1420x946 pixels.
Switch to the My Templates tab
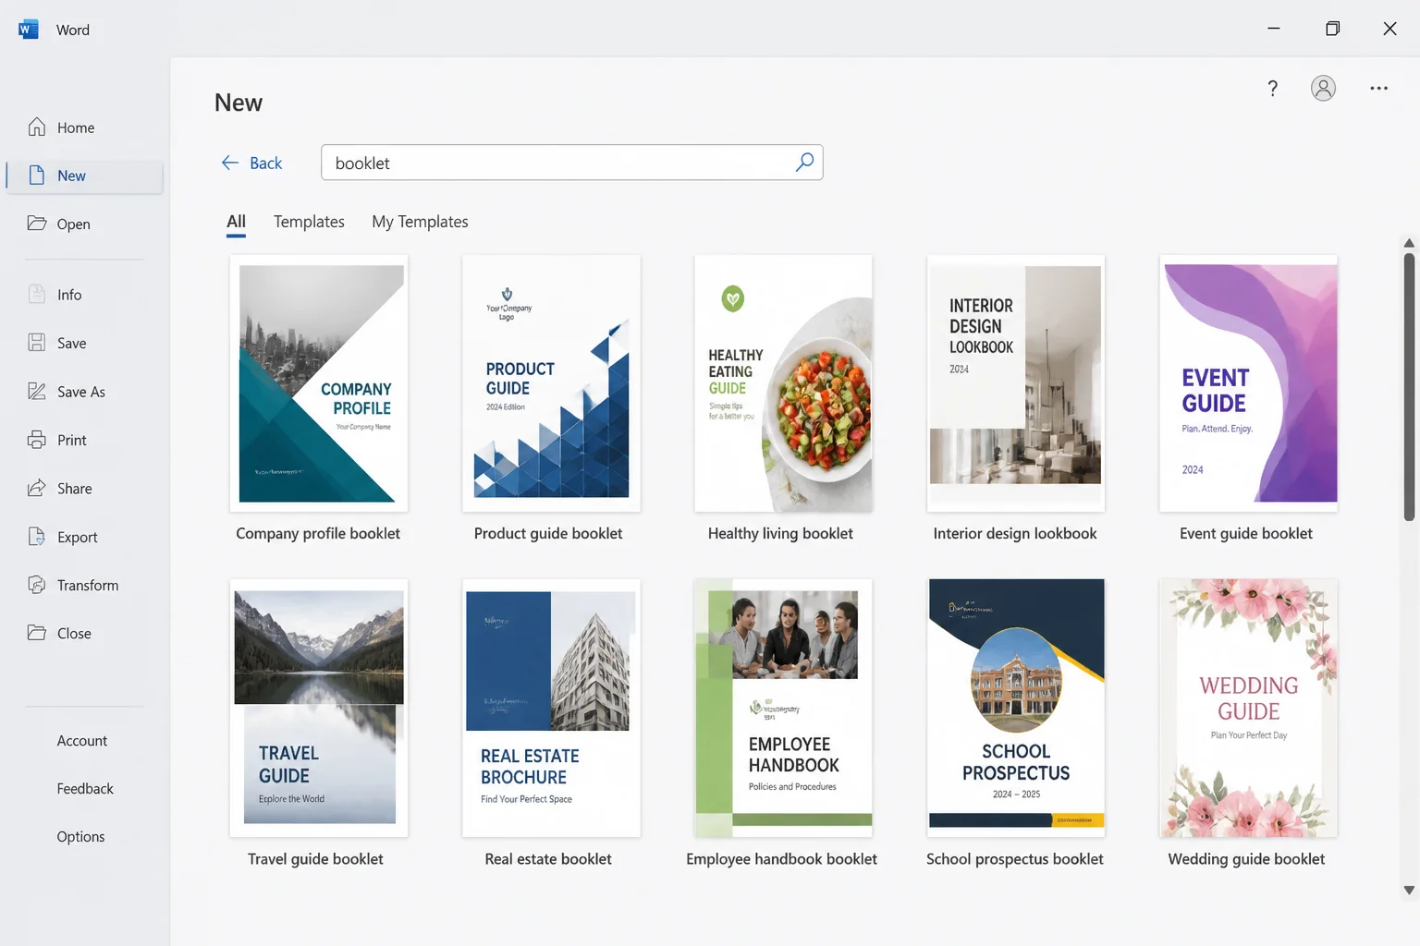click(x=420, y=222)
